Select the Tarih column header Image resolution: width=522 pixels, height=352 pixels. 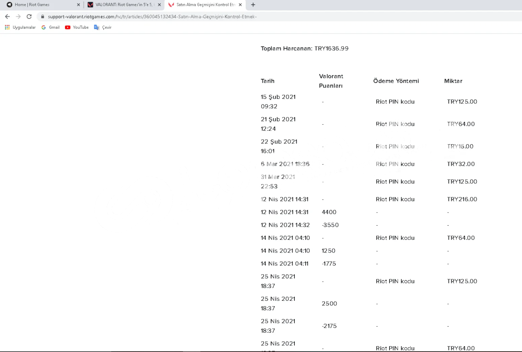tap(268, 81)
